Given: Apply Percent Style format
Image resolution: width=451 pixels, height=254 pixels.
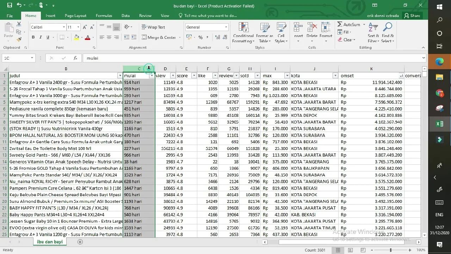Looking at the screenshot, I should coord(200,37).
